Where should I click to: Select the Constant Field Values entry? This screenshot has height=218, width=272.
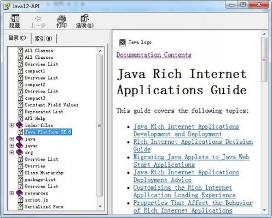(x=51, y=105)
